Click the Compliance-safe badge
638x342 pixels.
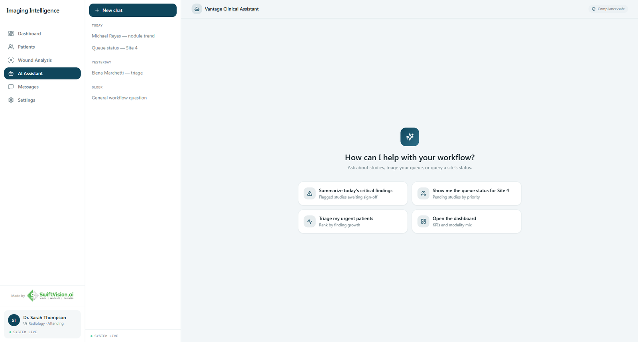[608, 9]
